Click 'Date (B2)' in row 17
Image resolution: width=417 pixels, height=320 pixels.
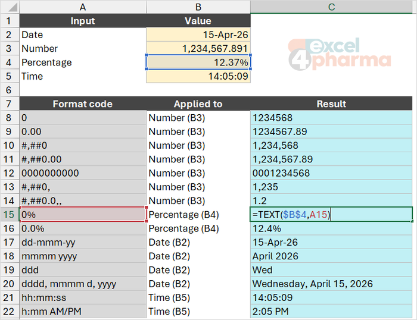pyautogui.click(x=169, y=242)
